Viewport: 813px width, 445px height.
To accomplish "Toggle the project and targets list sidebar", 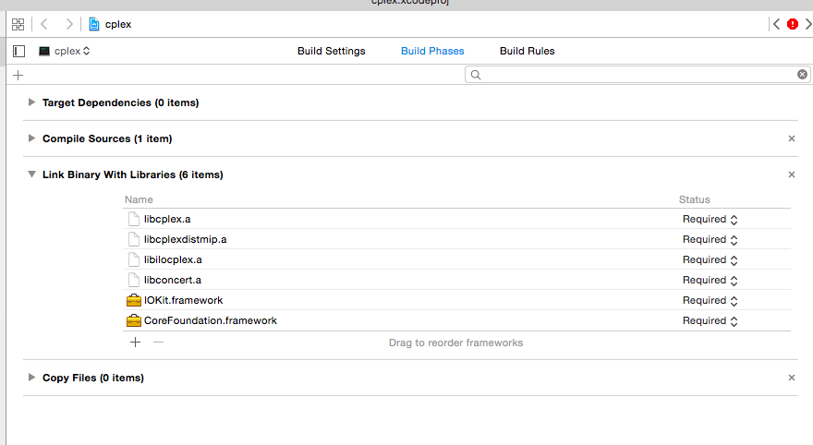I will coord(19,52).
